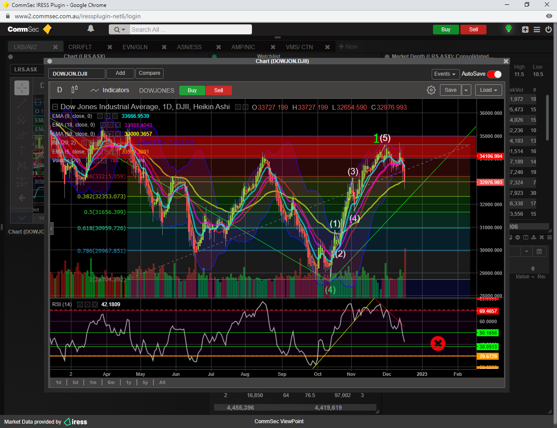Select the pattern drawing tool

pyautogui.click(x=22, y=166)
